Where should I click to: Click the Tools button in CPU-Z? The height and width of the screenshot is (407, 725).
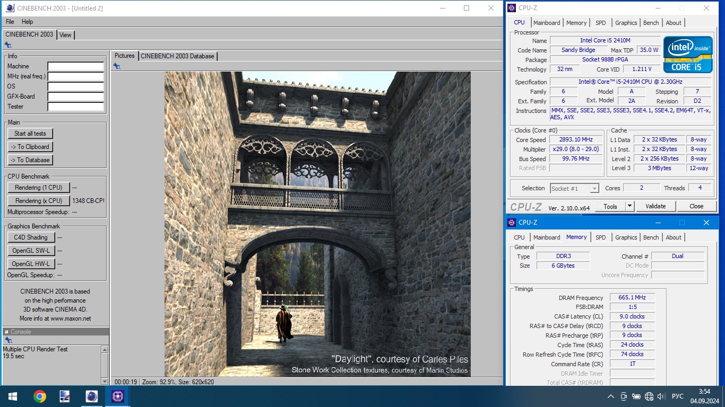point(610,206)
